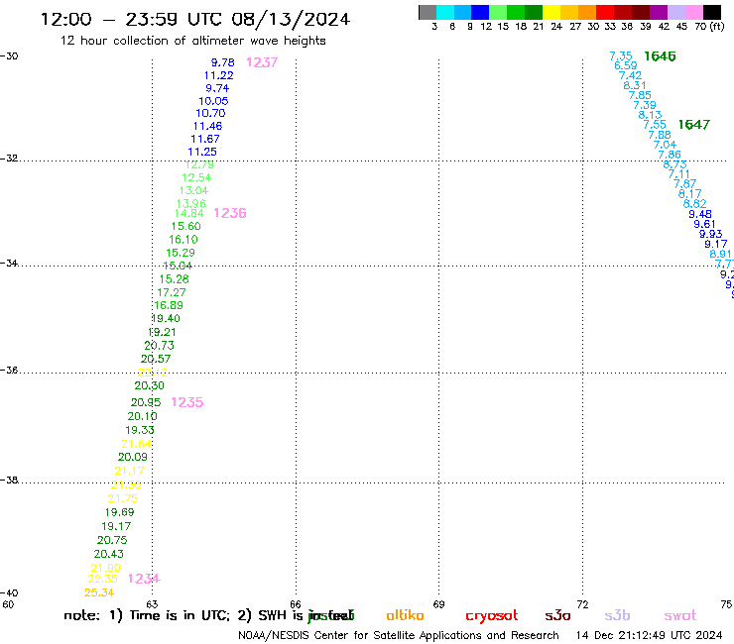Click the cryosat satellite legend label
This screenshot has width=734, height=644.
pos(492,616)
